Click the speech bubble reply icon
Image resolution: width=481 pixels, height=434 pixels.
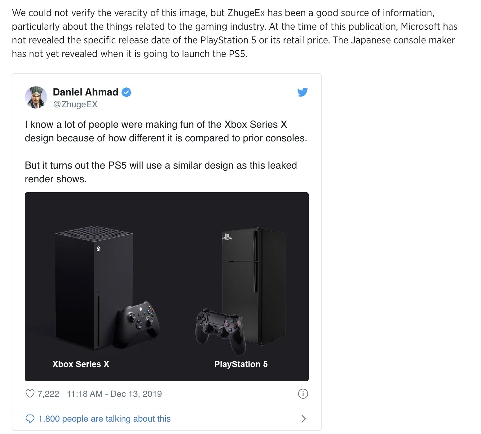tap(30, 419)
